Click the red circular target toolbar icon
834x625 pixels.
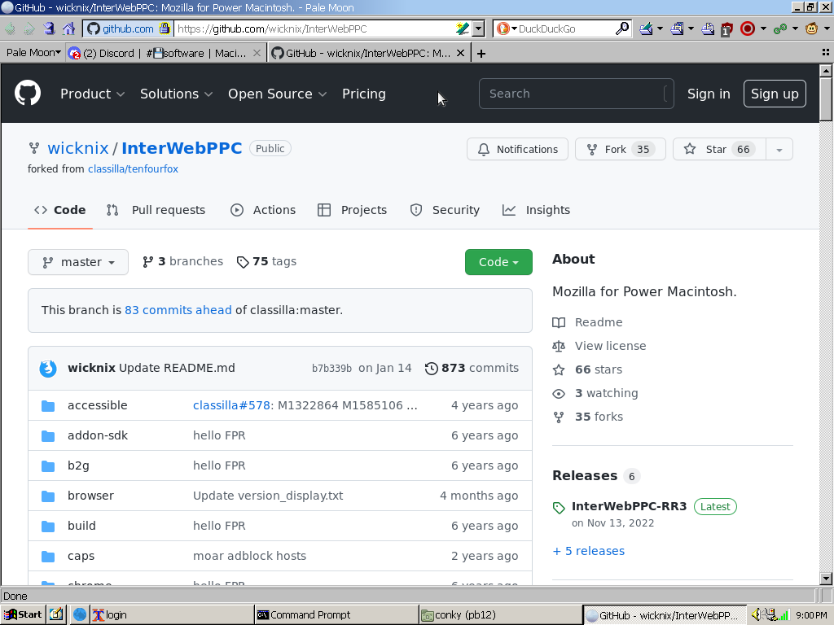point(748,28)
